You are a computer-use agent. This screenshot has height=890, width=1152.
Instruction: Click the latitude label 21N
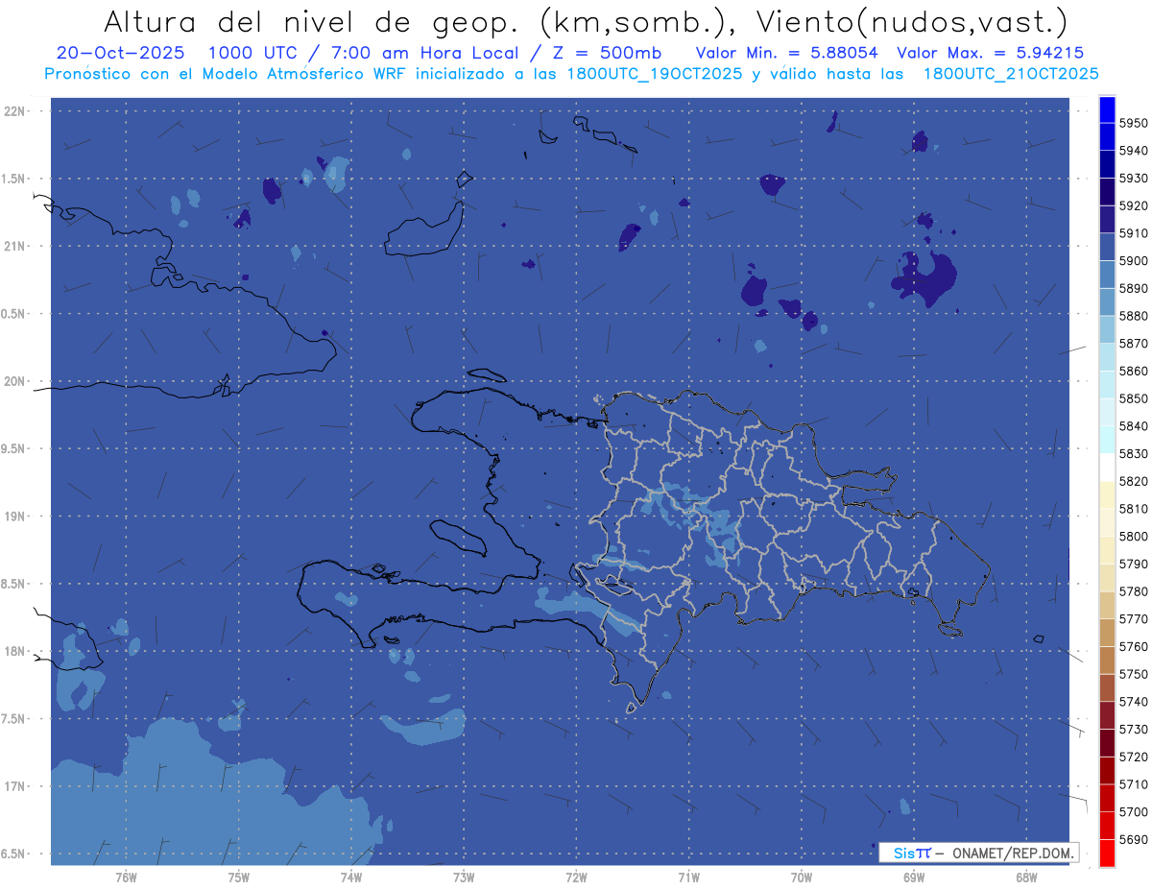point(13,247)
